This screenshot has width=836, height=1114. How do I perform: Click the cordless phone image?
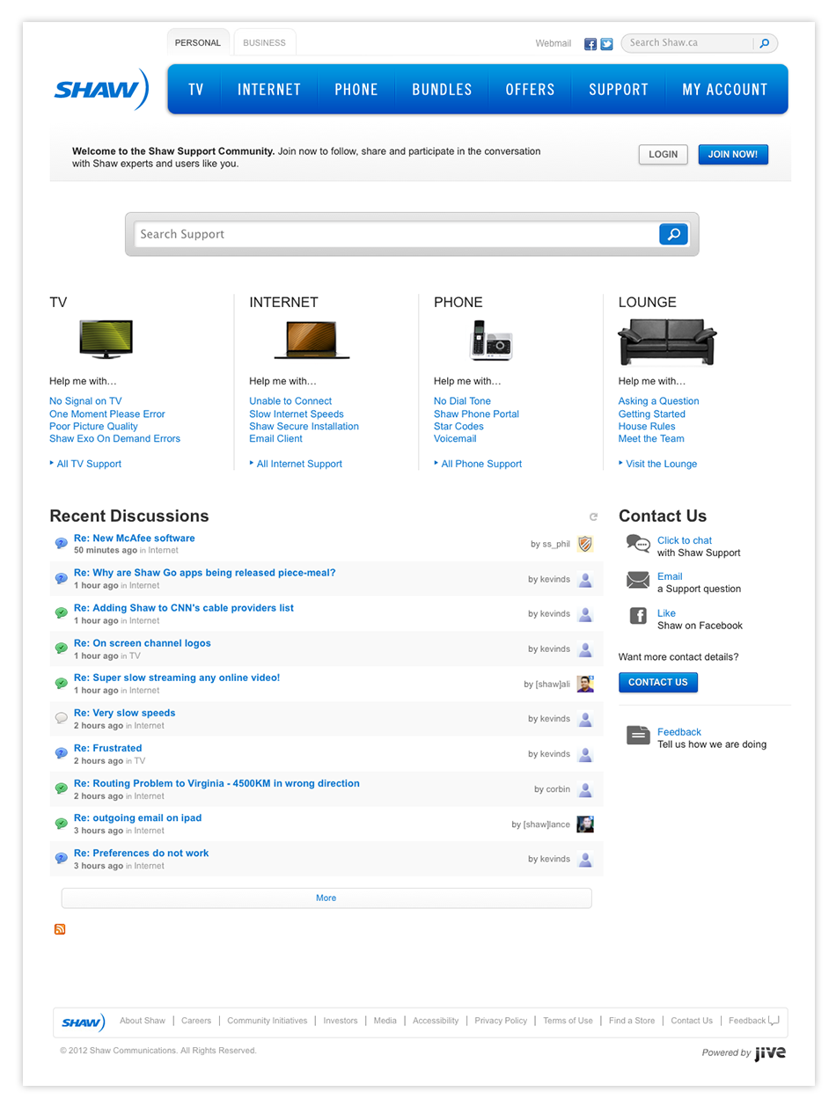coord(491,340)
